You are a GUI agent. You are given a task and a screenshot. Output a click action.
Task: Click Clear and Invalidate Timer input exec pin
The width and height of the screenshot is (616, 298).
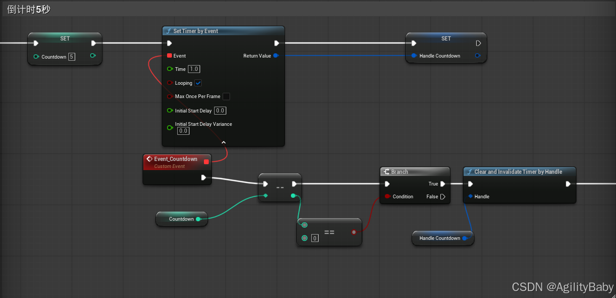471,184
